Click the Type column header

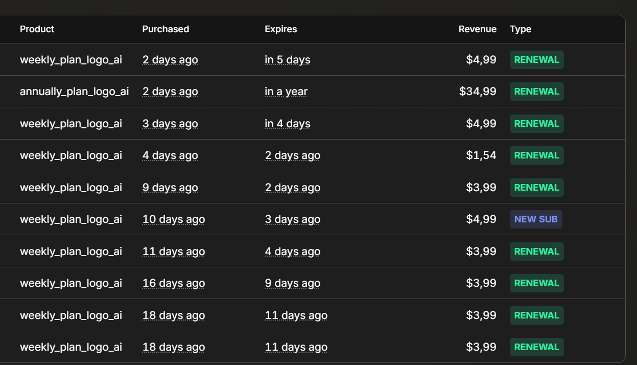pyautogui.click(x=521, y=29)
